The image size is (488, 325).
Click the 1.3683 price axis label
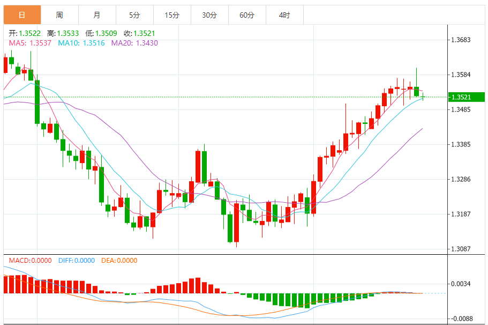click(461, 40)
